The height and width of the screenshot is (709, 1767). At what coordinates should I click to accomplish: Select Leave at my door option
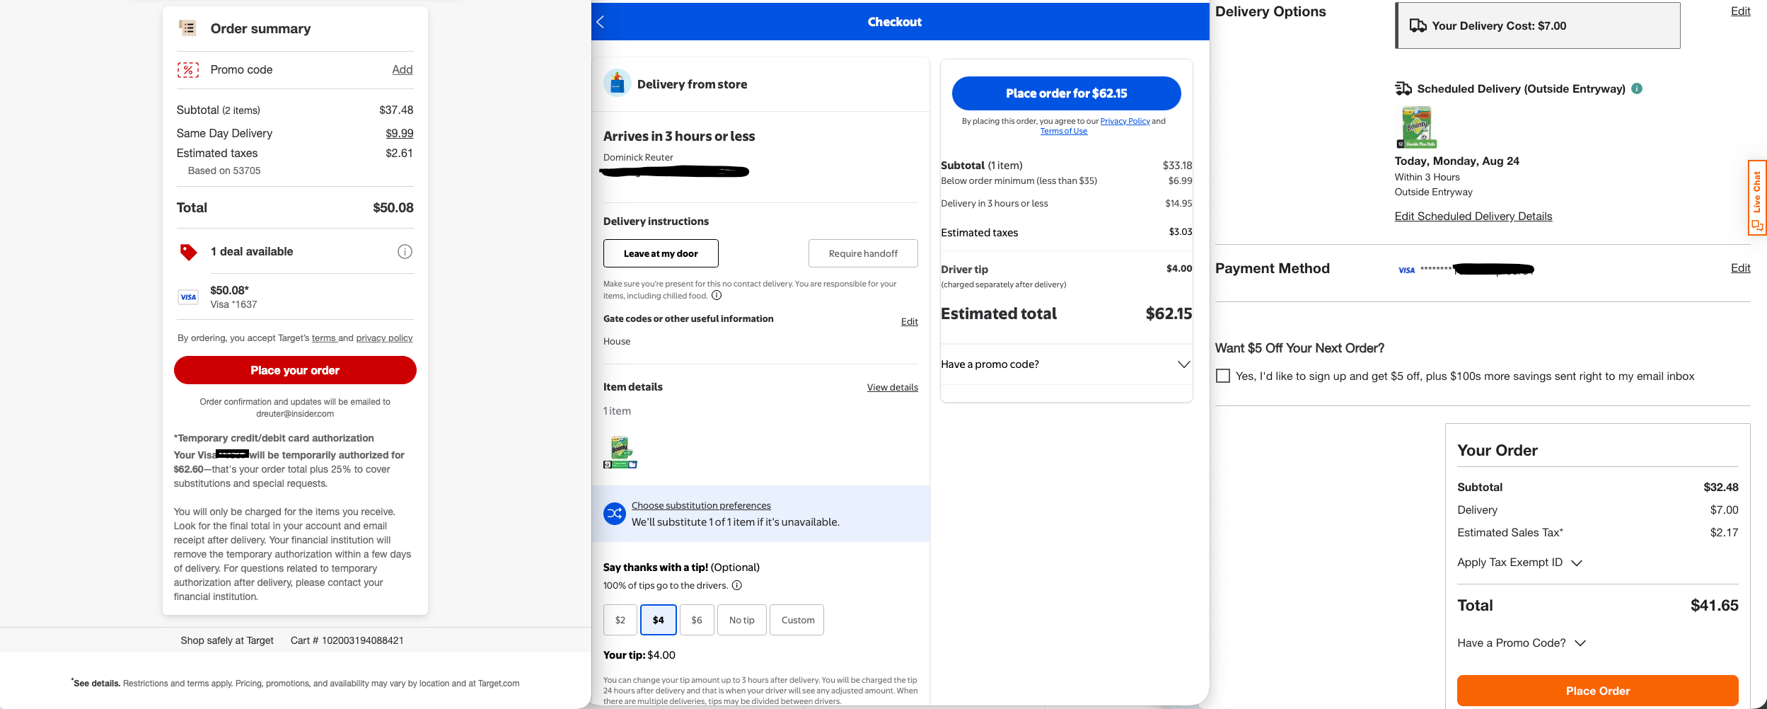coord(661,253)
